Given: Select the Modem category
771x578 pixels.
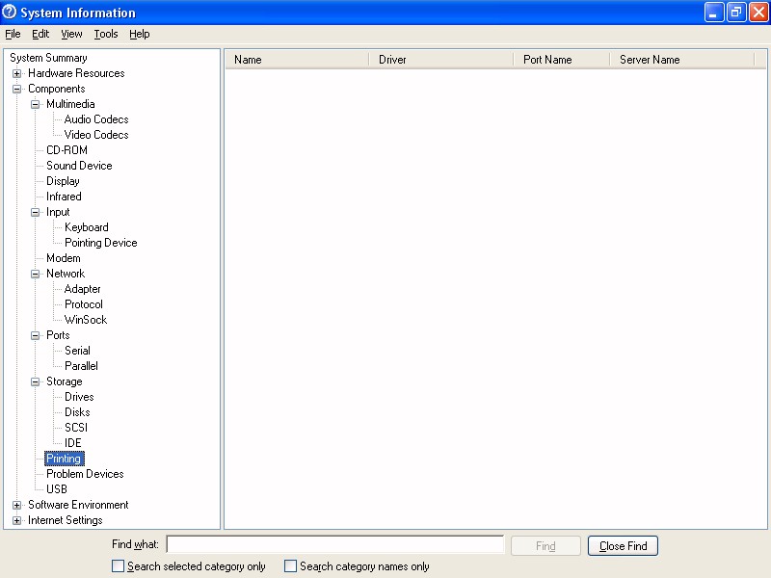Looking at the screenshot, I should pos(64,258).
